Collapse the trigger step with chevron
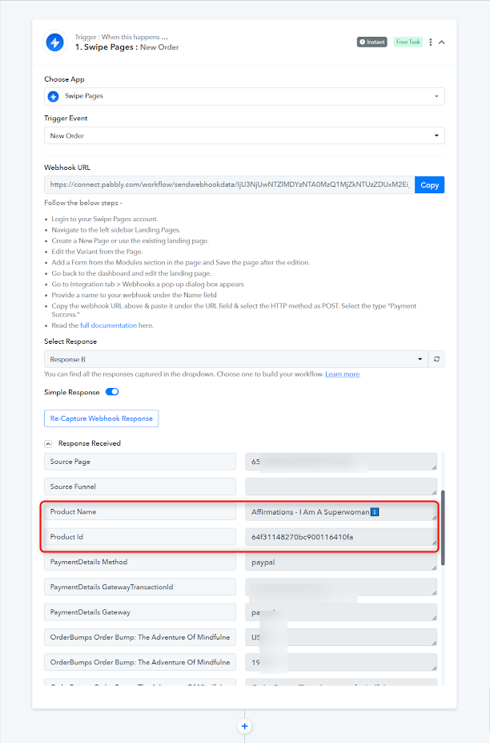Viewport: 490px width, 743px height. point(442,42)
